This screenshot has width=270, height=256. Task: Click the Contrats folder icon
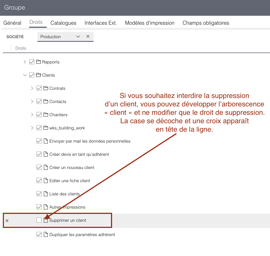click(46, 88)
